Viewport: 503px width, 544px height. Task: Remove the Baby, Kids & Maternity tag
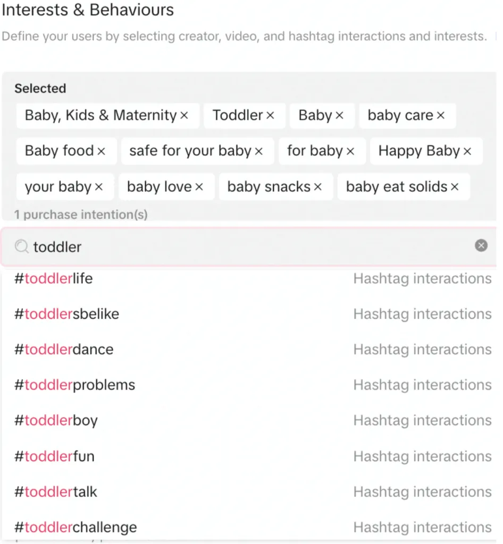point(185,116)
